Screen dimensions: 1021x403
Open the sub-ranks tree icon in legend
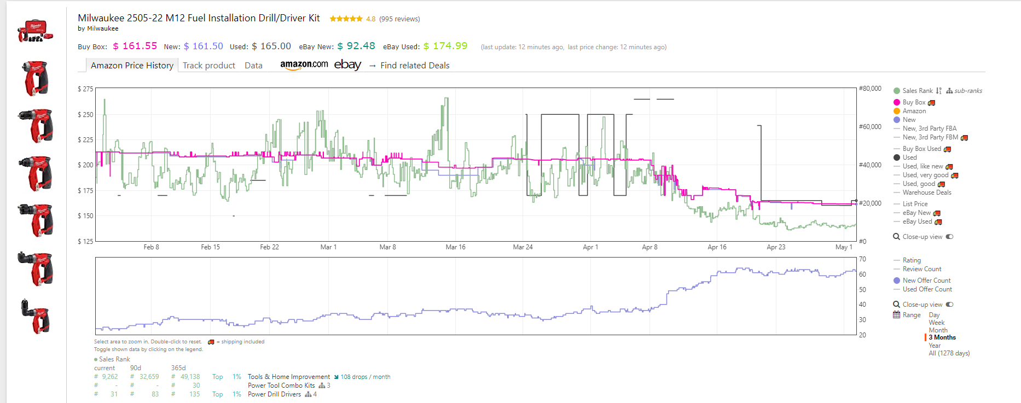tap(949, 91)
